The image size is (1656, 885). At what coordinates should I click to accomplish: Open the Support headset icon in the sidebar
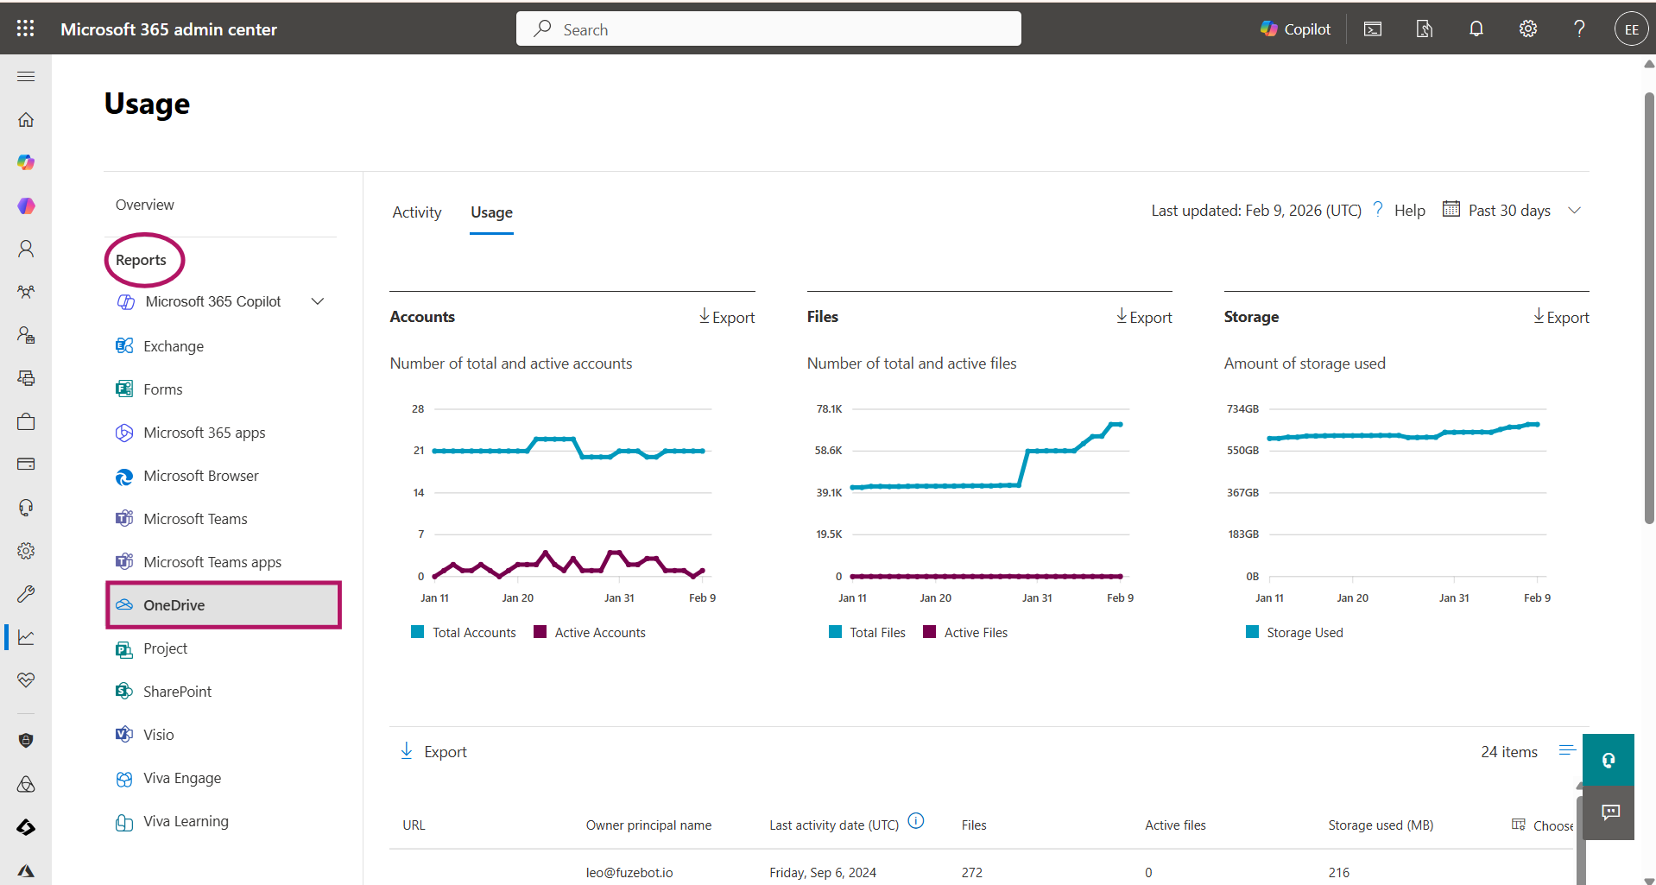(x=26, y=507)
